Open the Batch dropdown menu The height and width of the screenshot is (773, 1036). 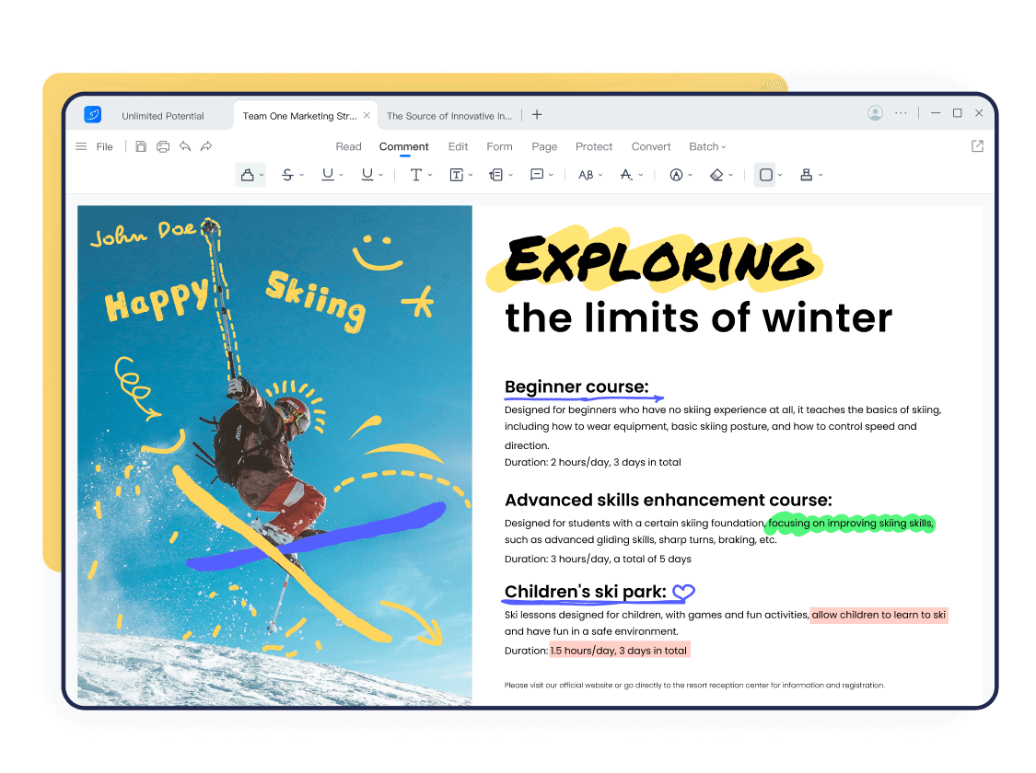point(707,146)
